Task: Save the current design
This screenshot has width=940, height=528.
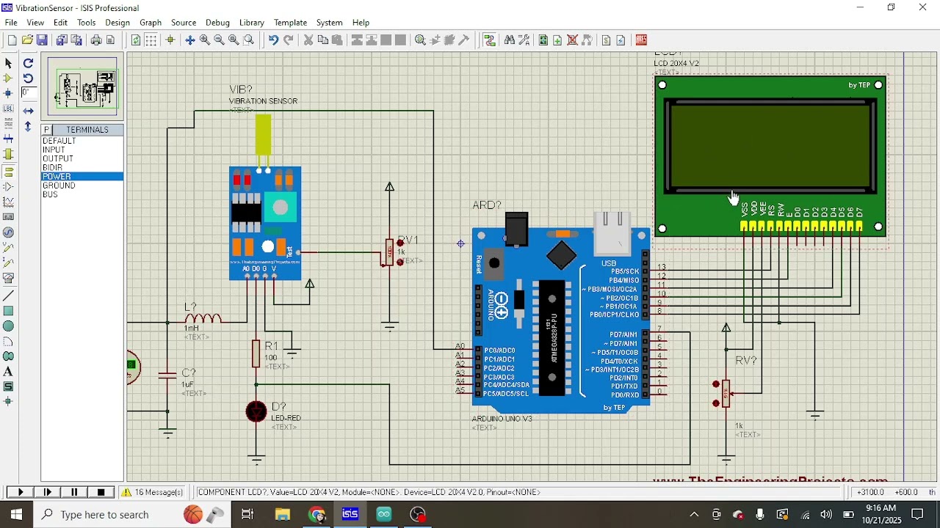Action: (x=42, y=40)
